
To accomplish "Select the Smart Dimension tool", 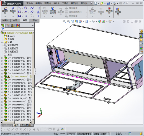I will coord(13,11).
